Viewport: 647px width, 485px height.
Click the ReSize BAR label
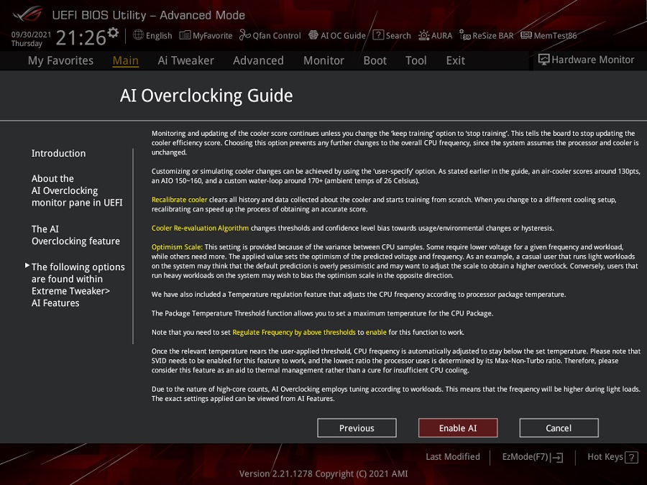(493, 35)
